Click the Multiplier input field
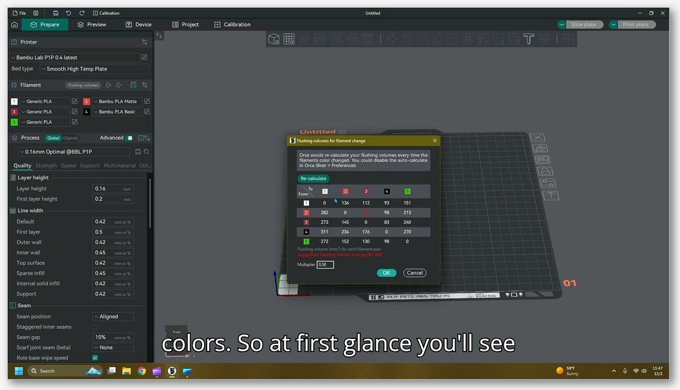 click(326, 265)
